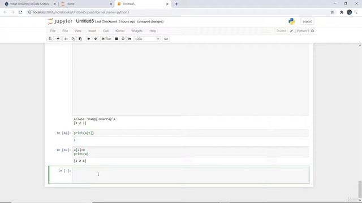Paste cells below icon

pos(80,39)
